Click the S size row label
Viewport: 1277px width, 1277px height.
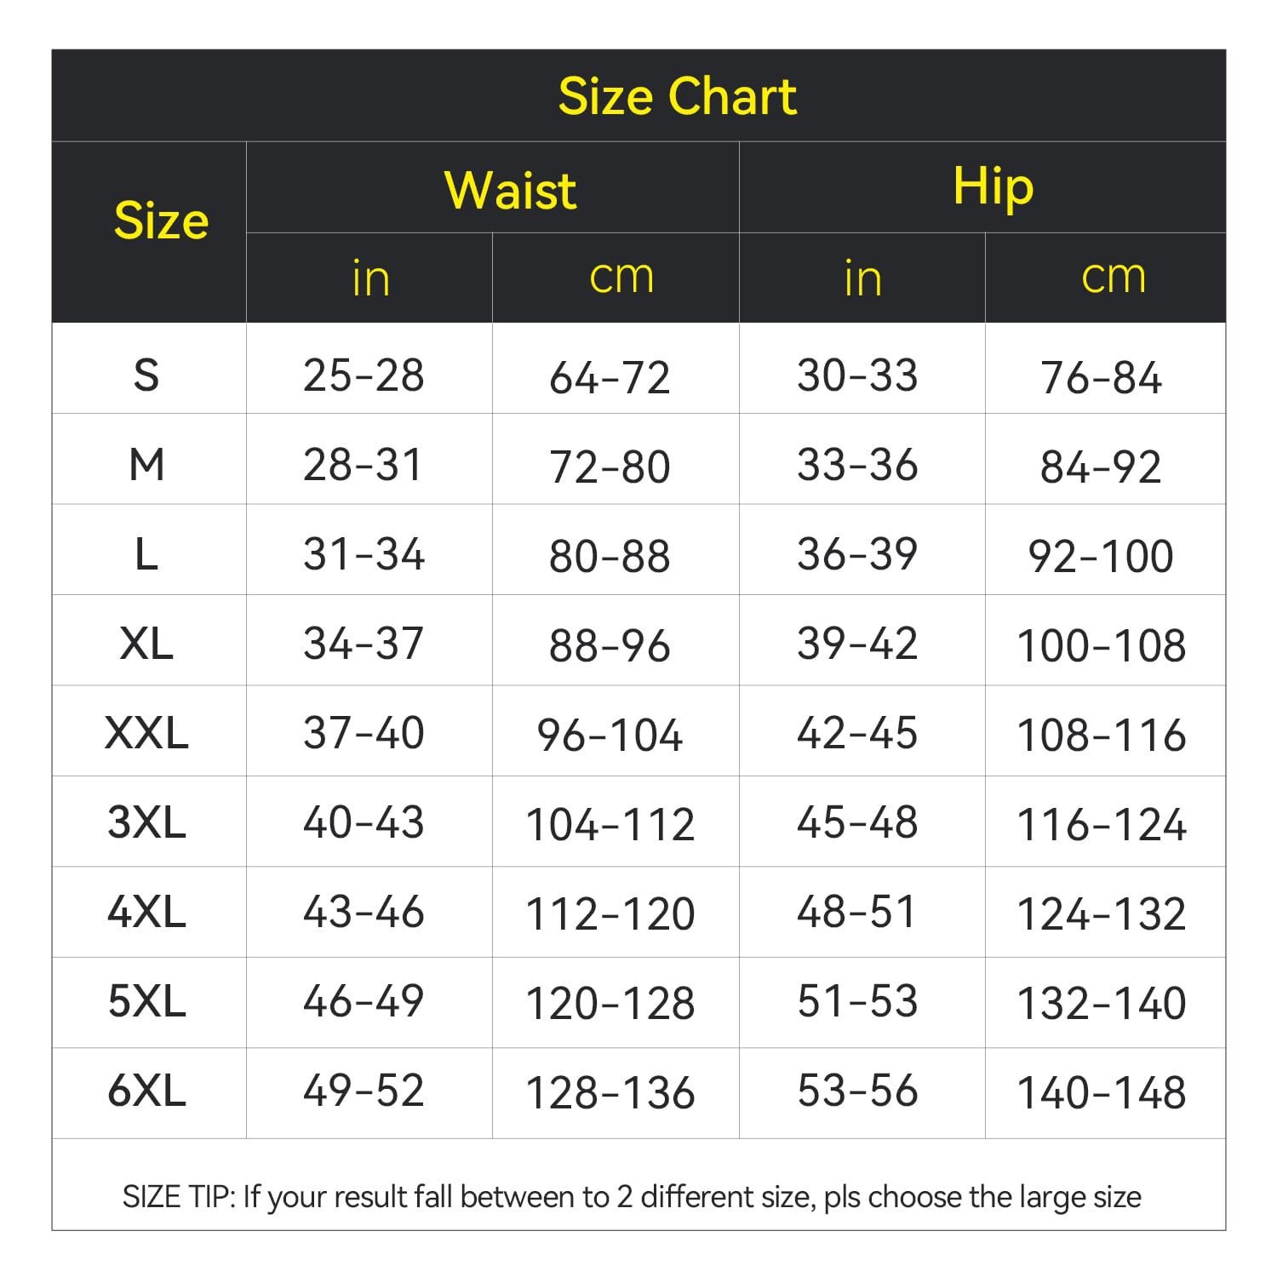(x=146, y=375)
